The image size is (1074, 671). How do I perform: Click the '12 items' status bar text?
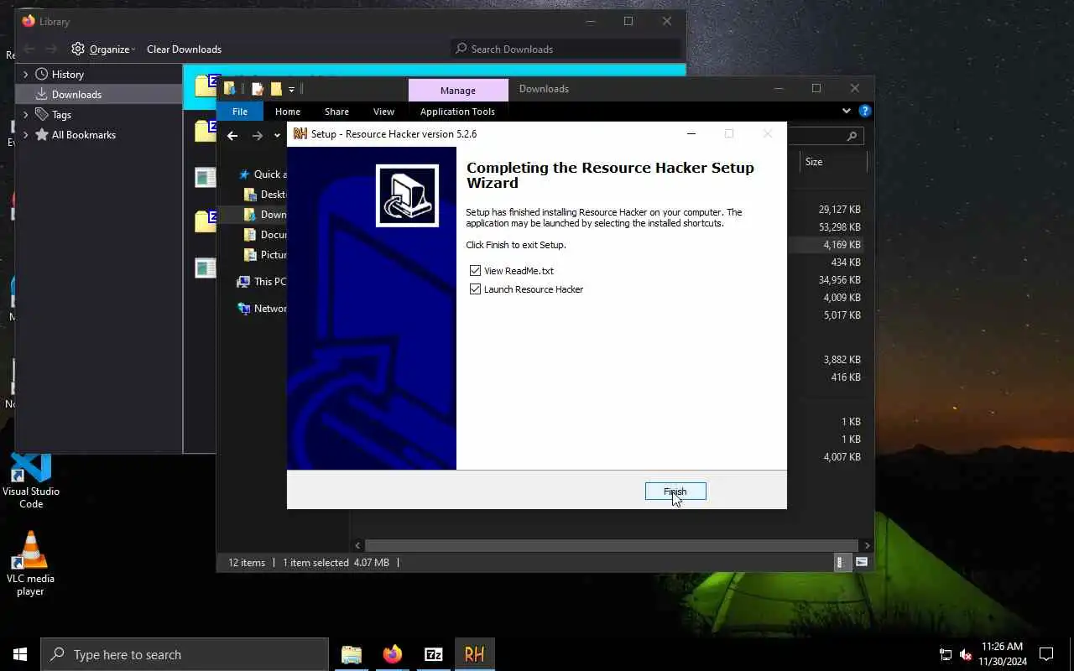(x=247, y=563)
